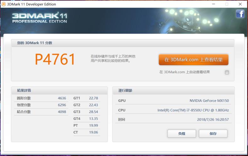
Task: Click the 運行細節 panel header
Action: point(173,90)
